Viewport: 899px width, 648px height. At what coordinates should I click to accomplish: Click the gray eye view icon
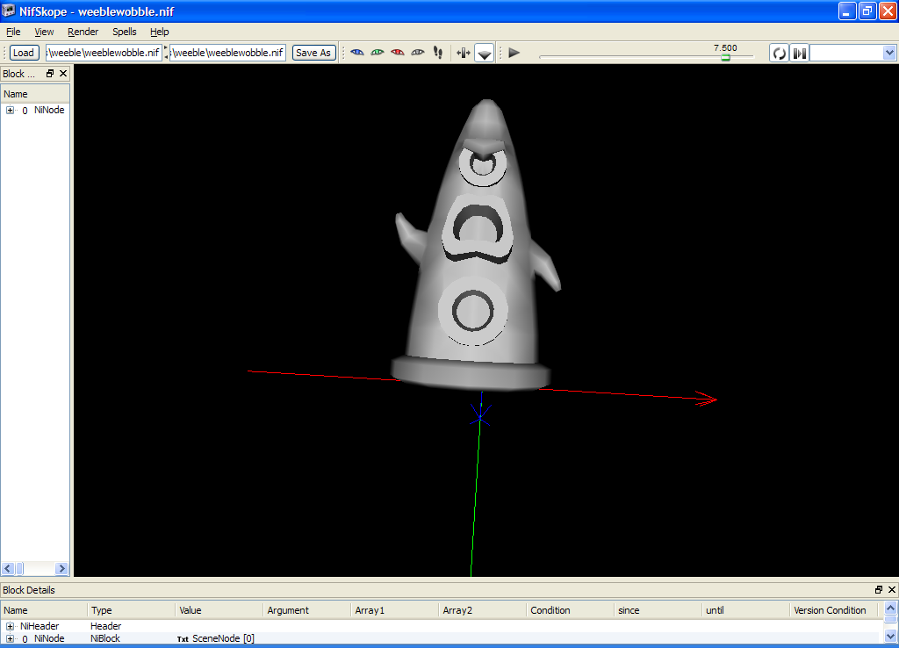[417, 53]
